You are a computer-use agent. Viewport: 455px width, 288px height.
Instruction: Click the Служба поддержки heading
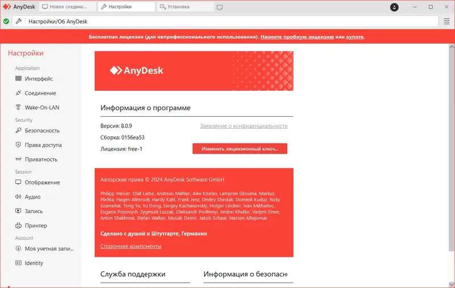click(133, 274)
